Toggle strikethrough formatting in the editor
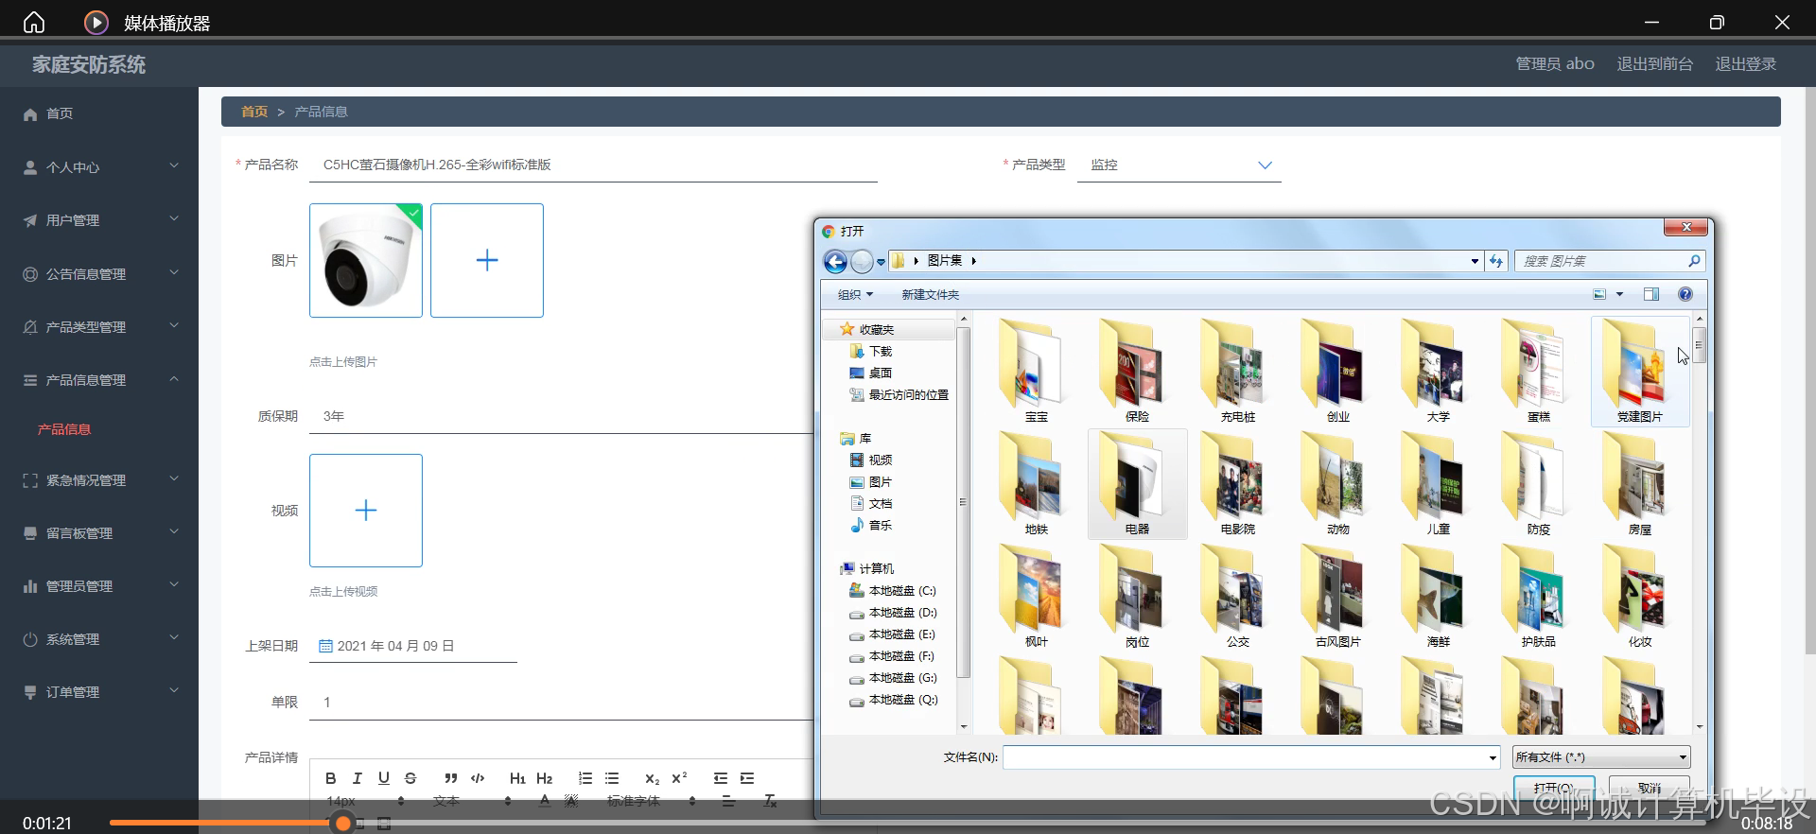 [x=410, y=778]
